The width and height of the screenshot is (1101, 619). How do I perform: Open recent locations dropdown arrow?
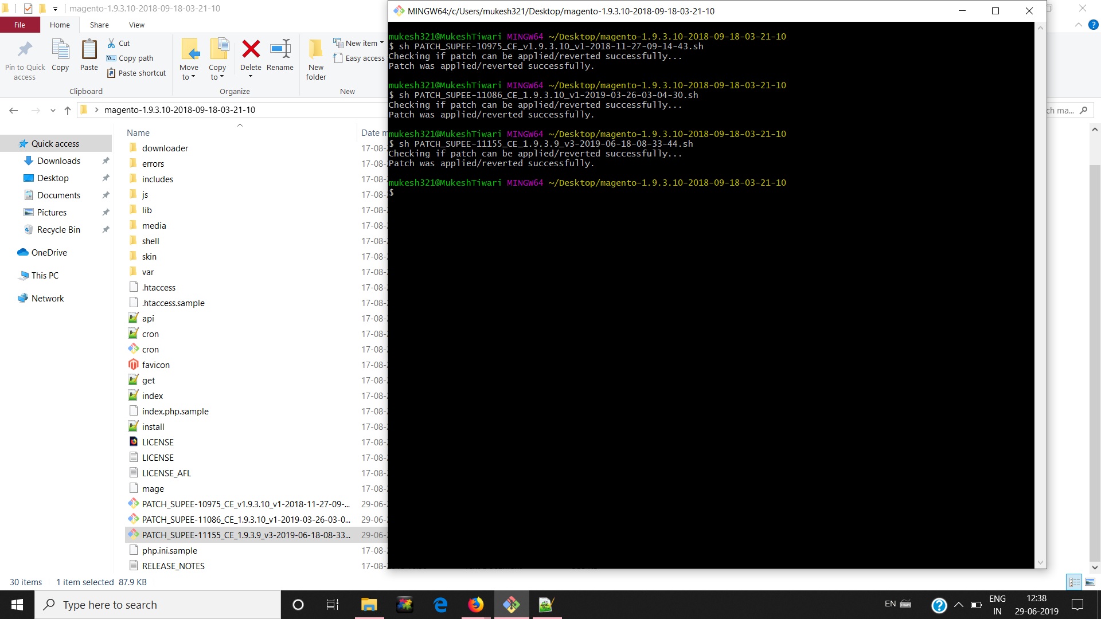pos(53,110)
